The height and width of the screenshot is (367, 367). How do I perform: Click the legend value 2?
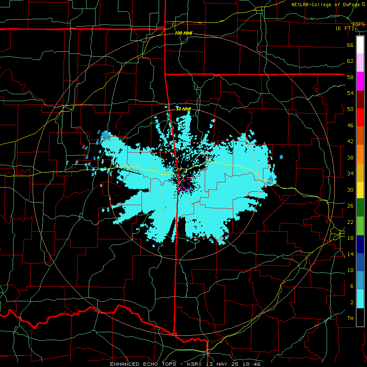pyautogui.click(x=352, y=302)
